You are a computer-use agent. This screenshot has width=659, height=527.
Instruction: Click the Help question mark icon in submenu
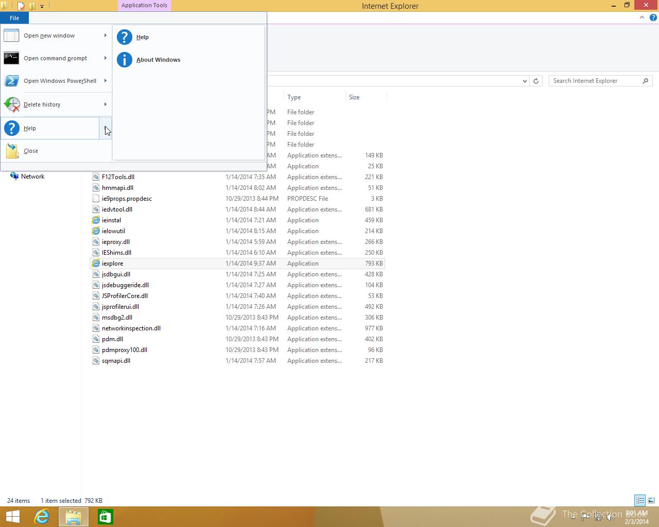(125, 37)
